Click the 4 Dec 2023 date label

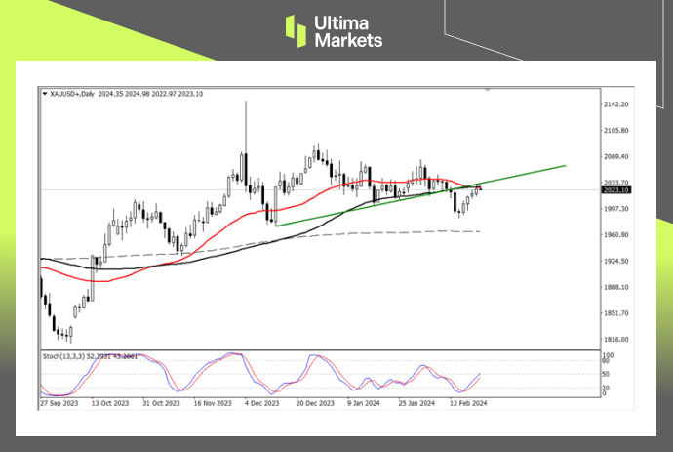(x=260, y=401)
